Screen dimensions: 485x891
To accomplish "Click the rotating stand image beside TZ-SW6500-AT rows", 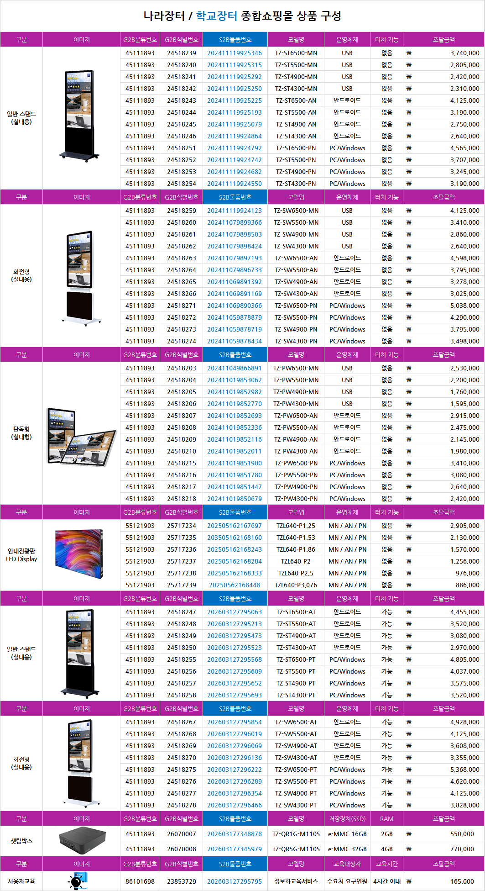I will [81, 763].
